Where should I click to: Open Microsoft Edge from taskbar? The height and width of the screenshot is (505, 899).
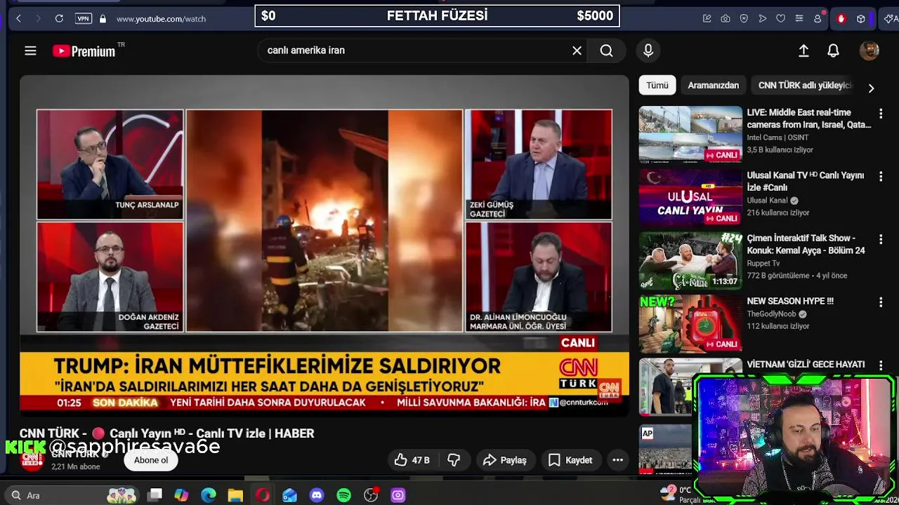pos(209,495)
